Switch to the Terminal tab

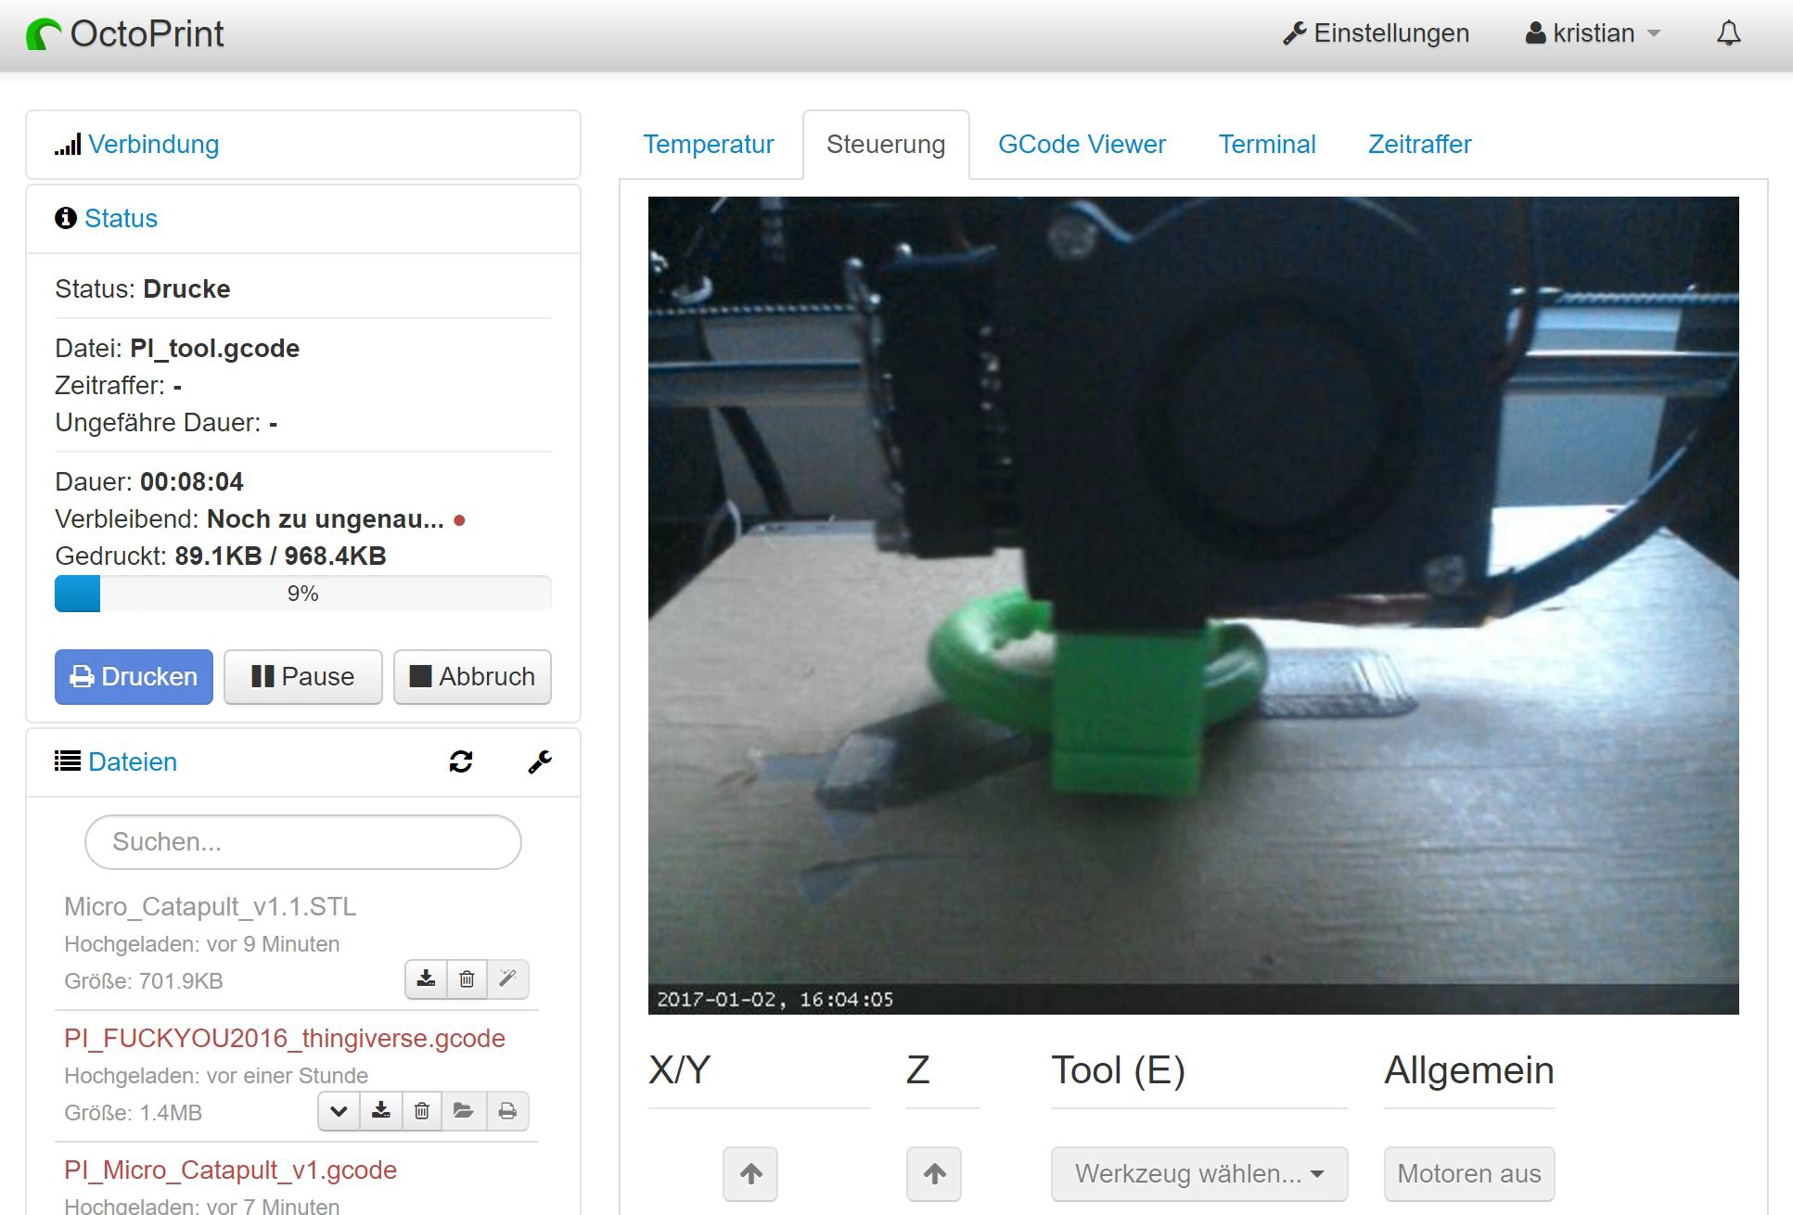coord(1267,145)
